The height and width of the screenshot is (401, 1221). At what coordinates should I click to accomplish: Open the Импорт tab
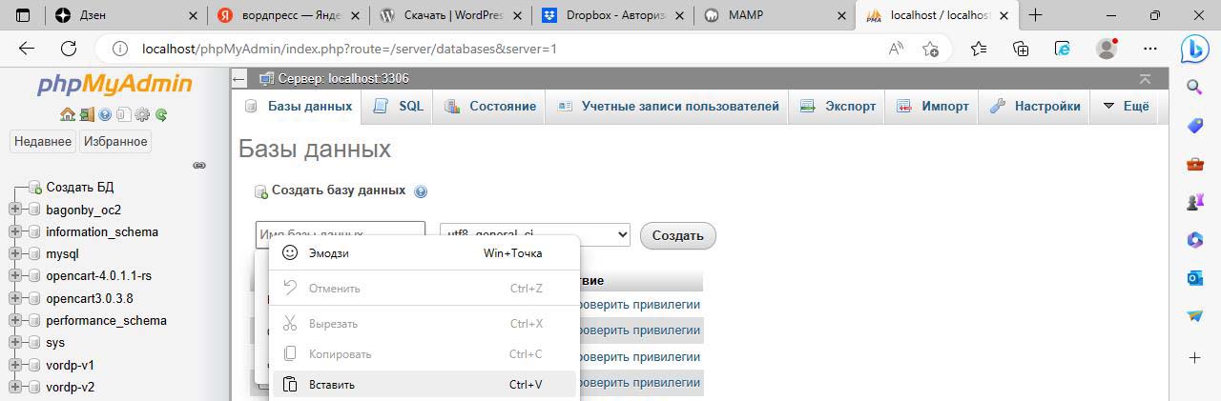coord(933,107)
